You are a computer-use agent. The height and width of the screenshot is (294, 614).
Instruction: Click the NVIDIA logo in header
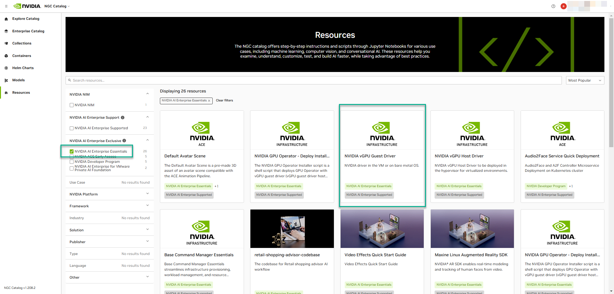(x=27, y=6)
